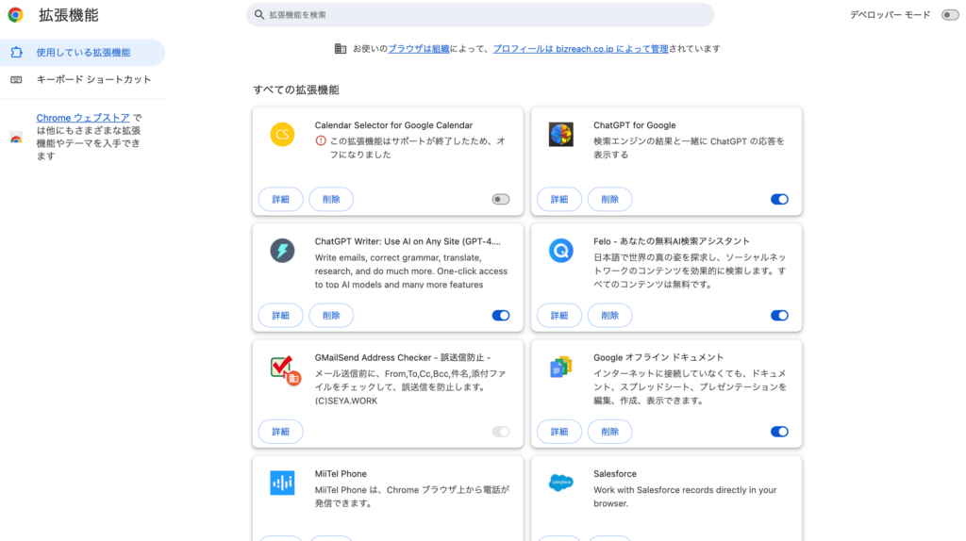The image size is (966, 541).
Task: Click Calendar Selector CS icon
Action: pos(282,134)
